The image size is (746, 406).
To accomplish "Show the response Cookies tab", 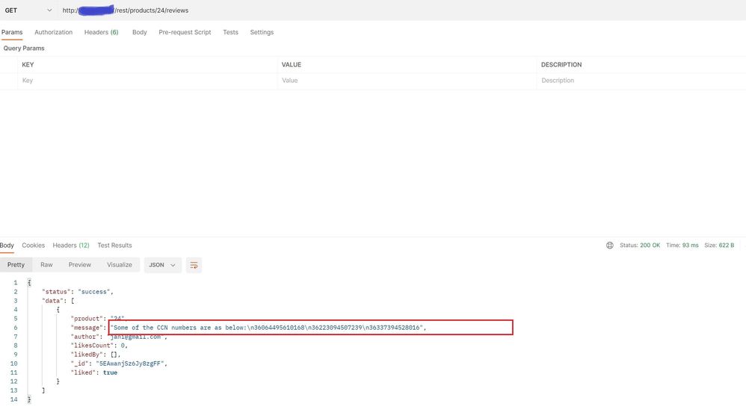I will tap(33, 246).
